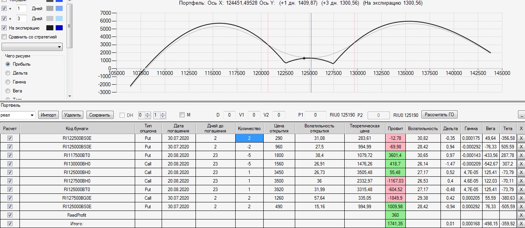Enable Сравнить со стратегией checkbox

4,37
